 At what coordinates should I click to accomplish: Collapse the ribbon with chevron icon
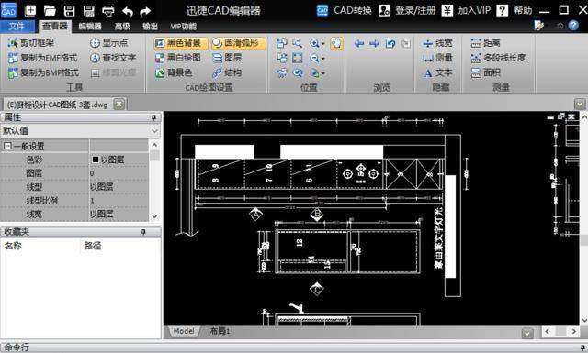[x=560, y=25]
